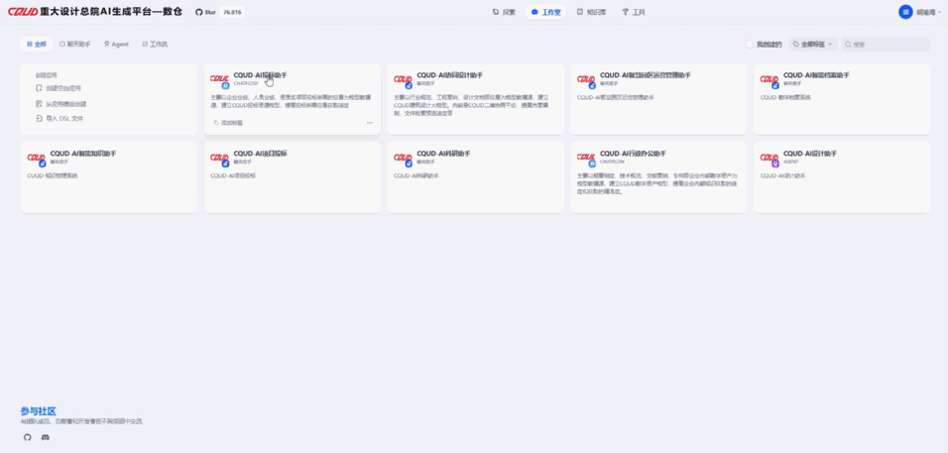Screen dimensions: 948x453
Task: Select the 全部 app filter tab
Action: click(37, 44)
